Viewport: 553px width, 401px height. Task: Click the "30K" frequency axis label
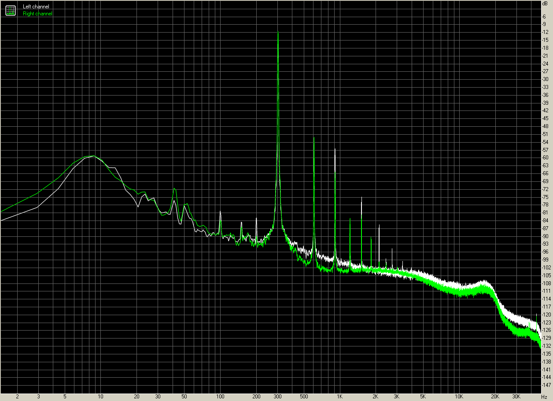516,397
